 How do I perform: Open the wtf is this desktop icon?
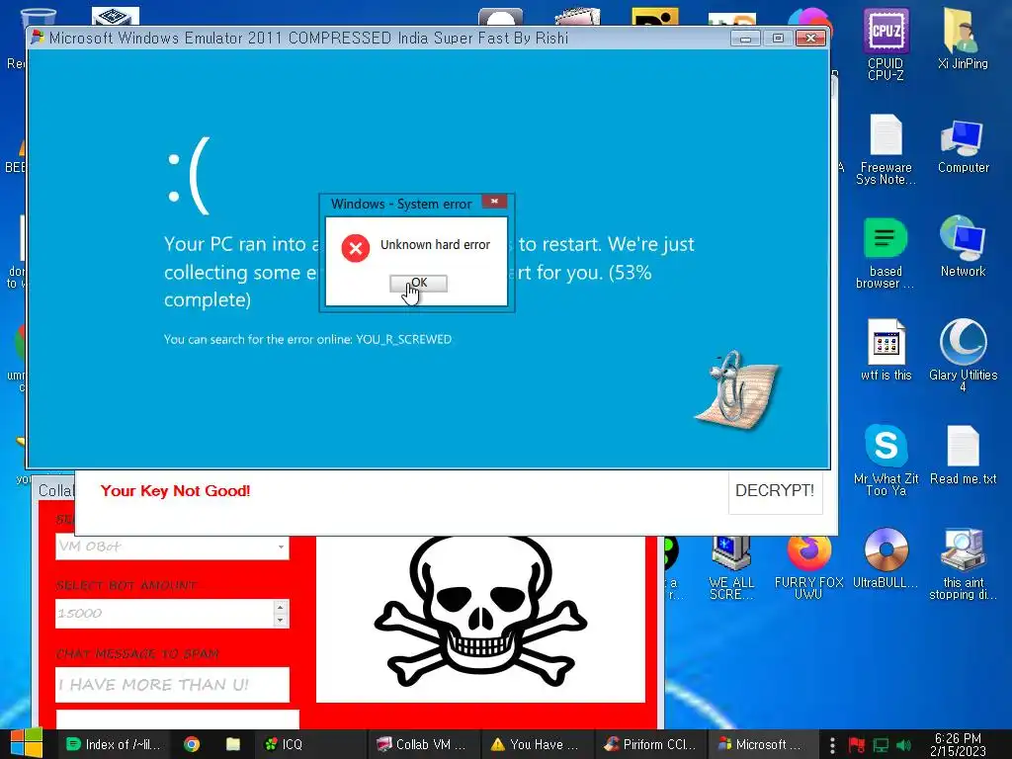(x=886, y=350)
